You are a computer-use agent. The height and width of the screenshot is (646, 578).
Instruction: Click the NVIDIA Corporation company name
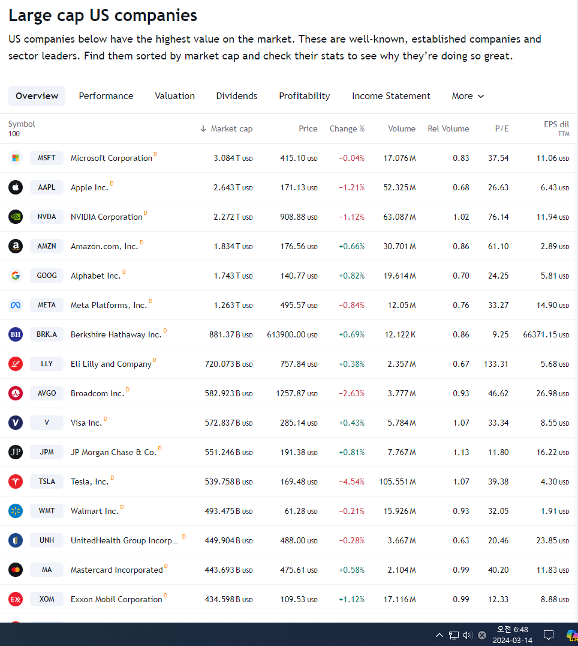coord(107,217)
